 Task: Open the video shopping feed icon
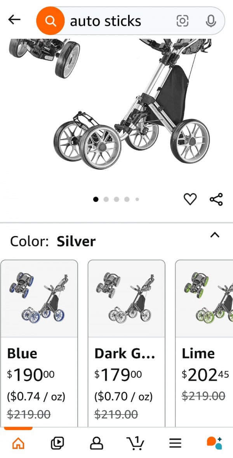pyautogui.click(x=57, y=442)
